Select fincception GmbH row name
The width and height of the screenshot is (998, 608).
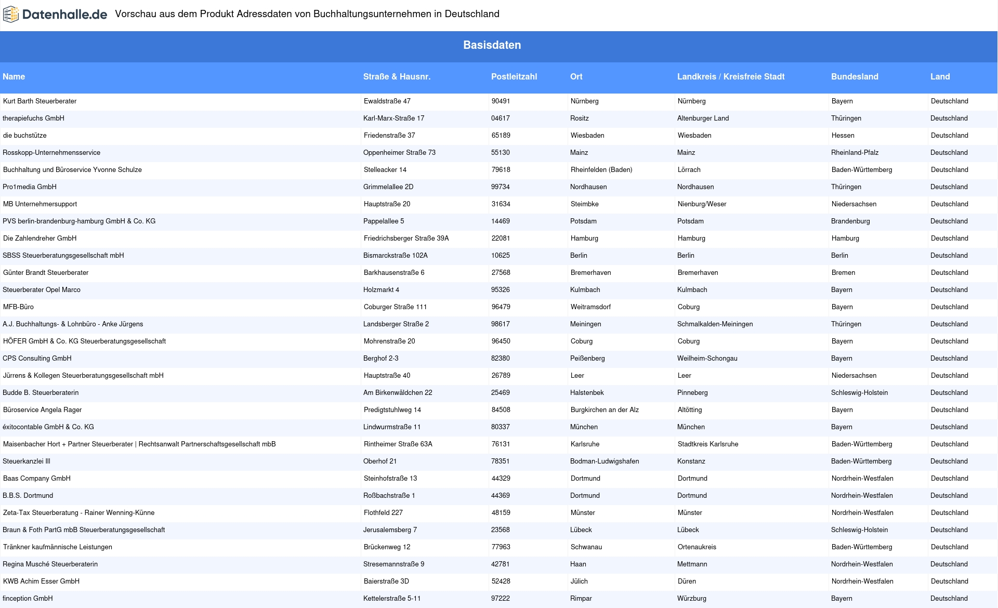click(28, 598)
